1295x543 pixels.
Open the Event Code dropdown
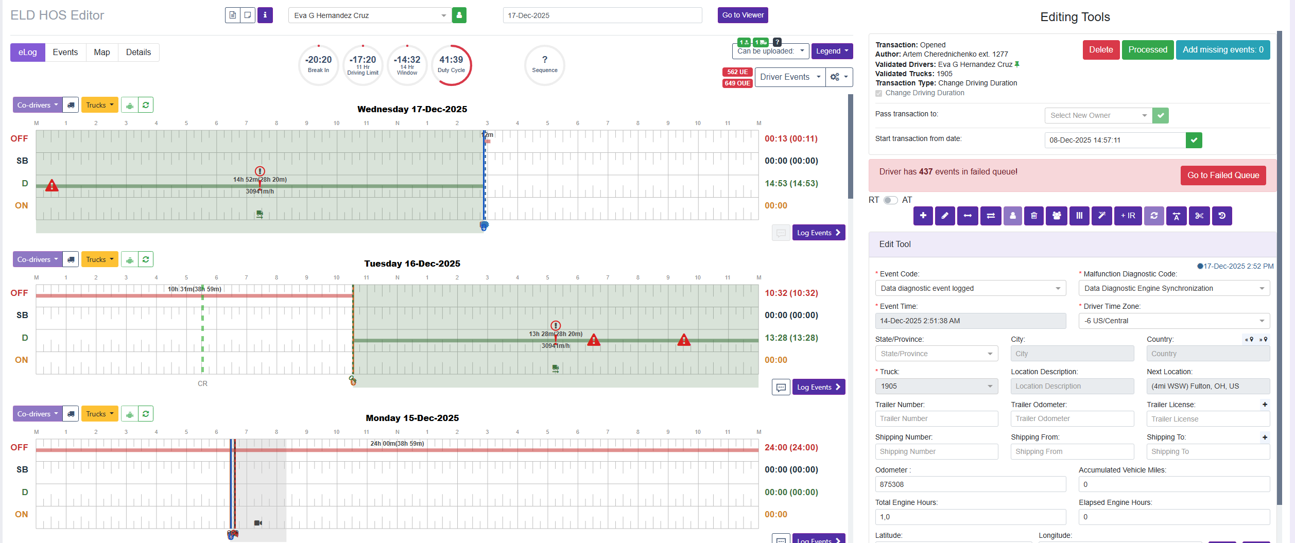coord(971,288)
